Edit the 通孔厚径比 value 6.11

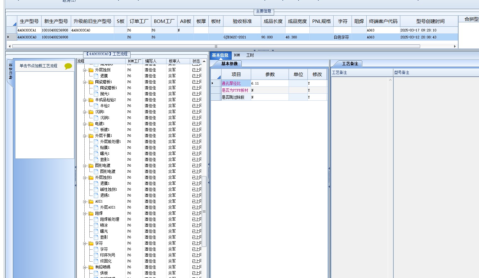pos(269,83)
